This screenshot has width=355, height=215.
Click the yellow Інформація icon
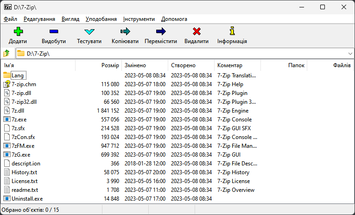(232, 31)
